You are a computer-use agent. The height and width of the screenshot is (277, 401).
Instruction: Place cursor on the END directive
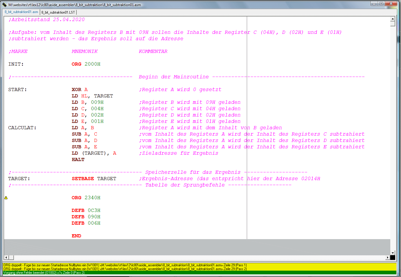(x=76, y=236)
